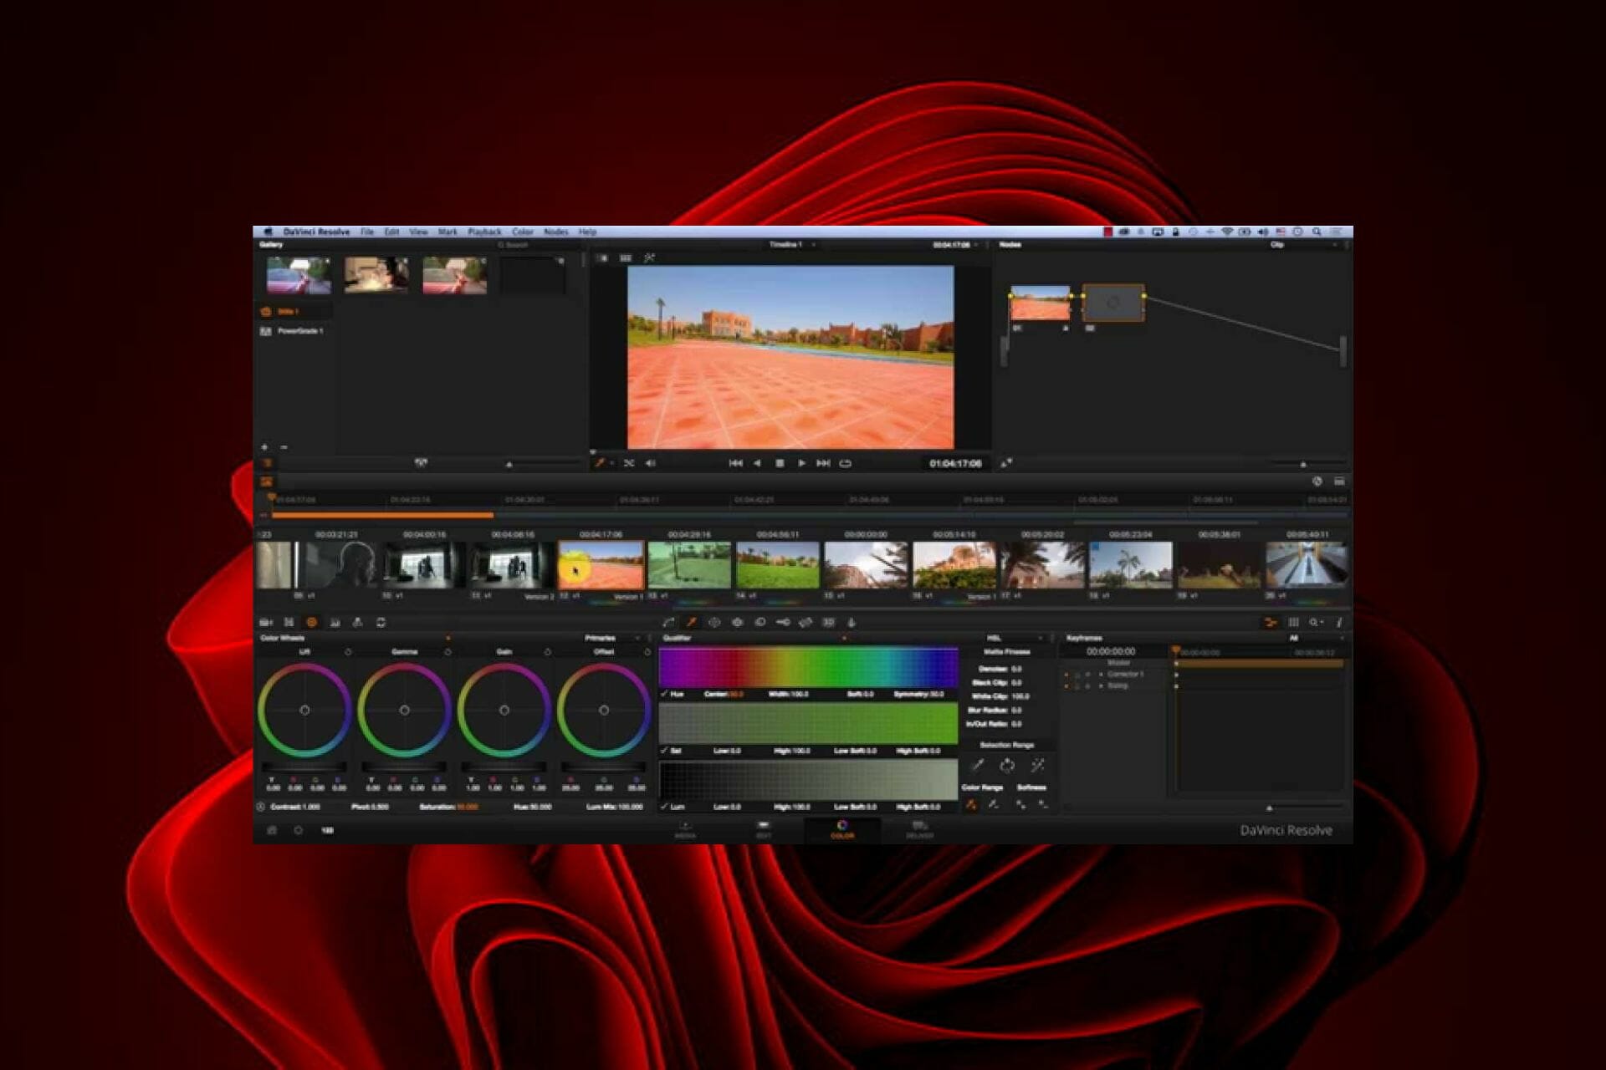Show the Keyframes palette via orange icon
This screenshot has height=1070, width=1606.
pos(1270,622)
